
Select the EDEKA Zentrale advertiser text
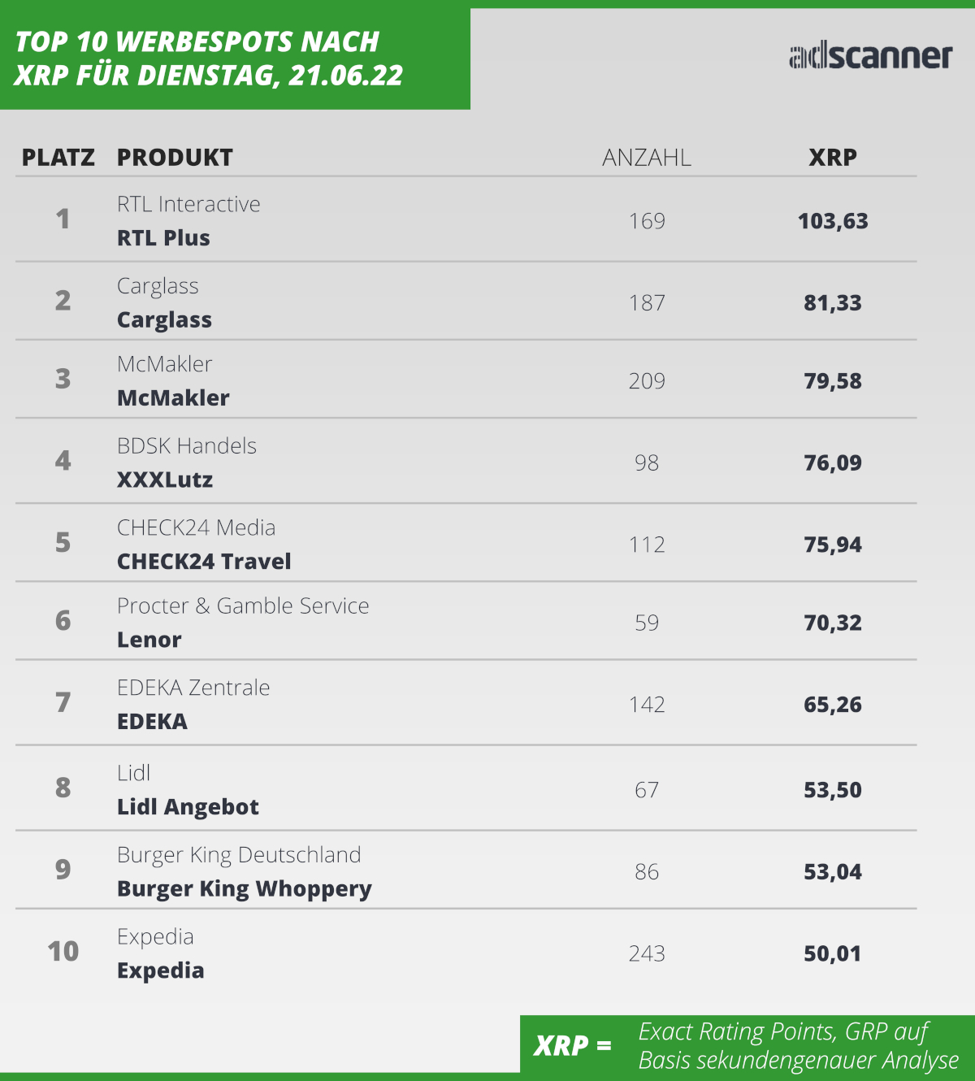193,688
